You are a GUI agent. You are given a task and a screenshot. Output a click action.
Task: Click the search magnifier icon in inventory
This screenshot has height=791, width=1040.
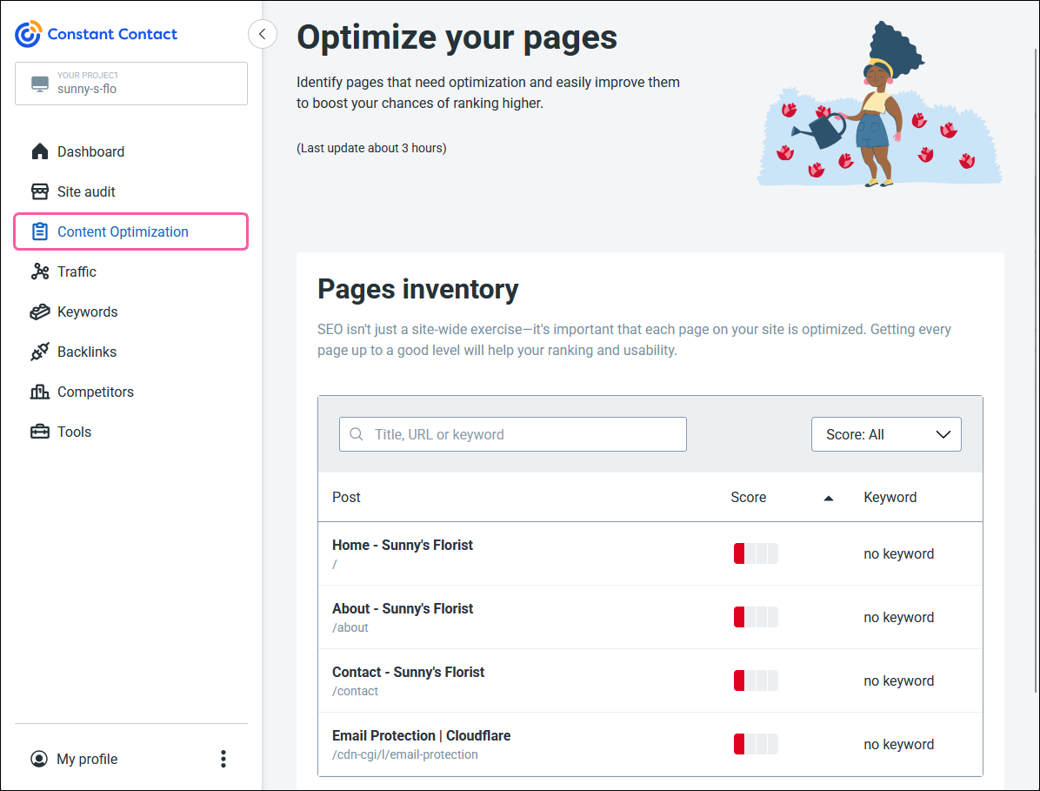click(x=357, y=434)
